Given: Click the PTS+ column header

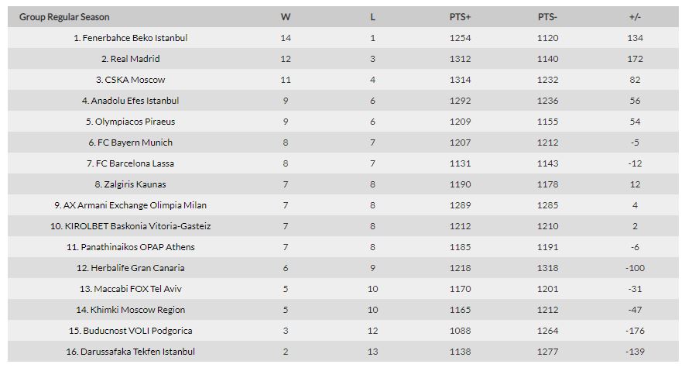Looking at the screenshot, I should click(460, 17).
